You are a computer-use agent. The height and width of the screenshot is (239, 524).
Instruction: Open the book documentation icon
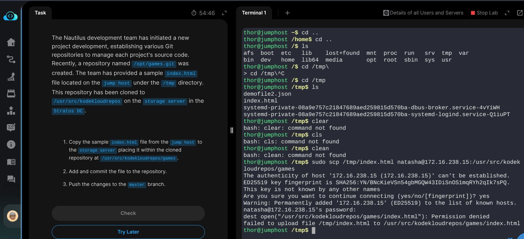point(11,162)
